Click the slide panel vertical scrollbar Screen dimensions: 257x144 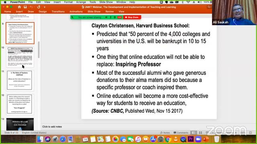pyautogui.click(x=39, y=50)
